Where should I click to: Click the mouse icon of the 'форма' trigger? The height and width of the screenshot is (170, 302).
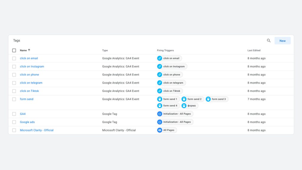184,106
